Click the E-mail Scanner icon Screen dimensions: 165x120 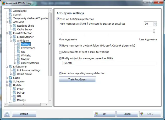coord(14,37)
